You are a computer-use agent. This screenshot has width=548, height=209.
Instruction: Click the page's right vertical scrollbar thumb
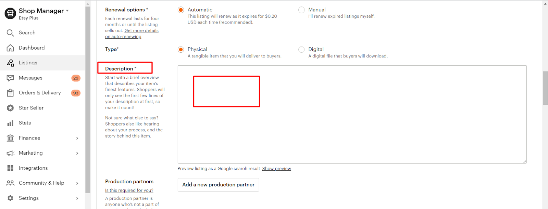(x=545, y=88)
